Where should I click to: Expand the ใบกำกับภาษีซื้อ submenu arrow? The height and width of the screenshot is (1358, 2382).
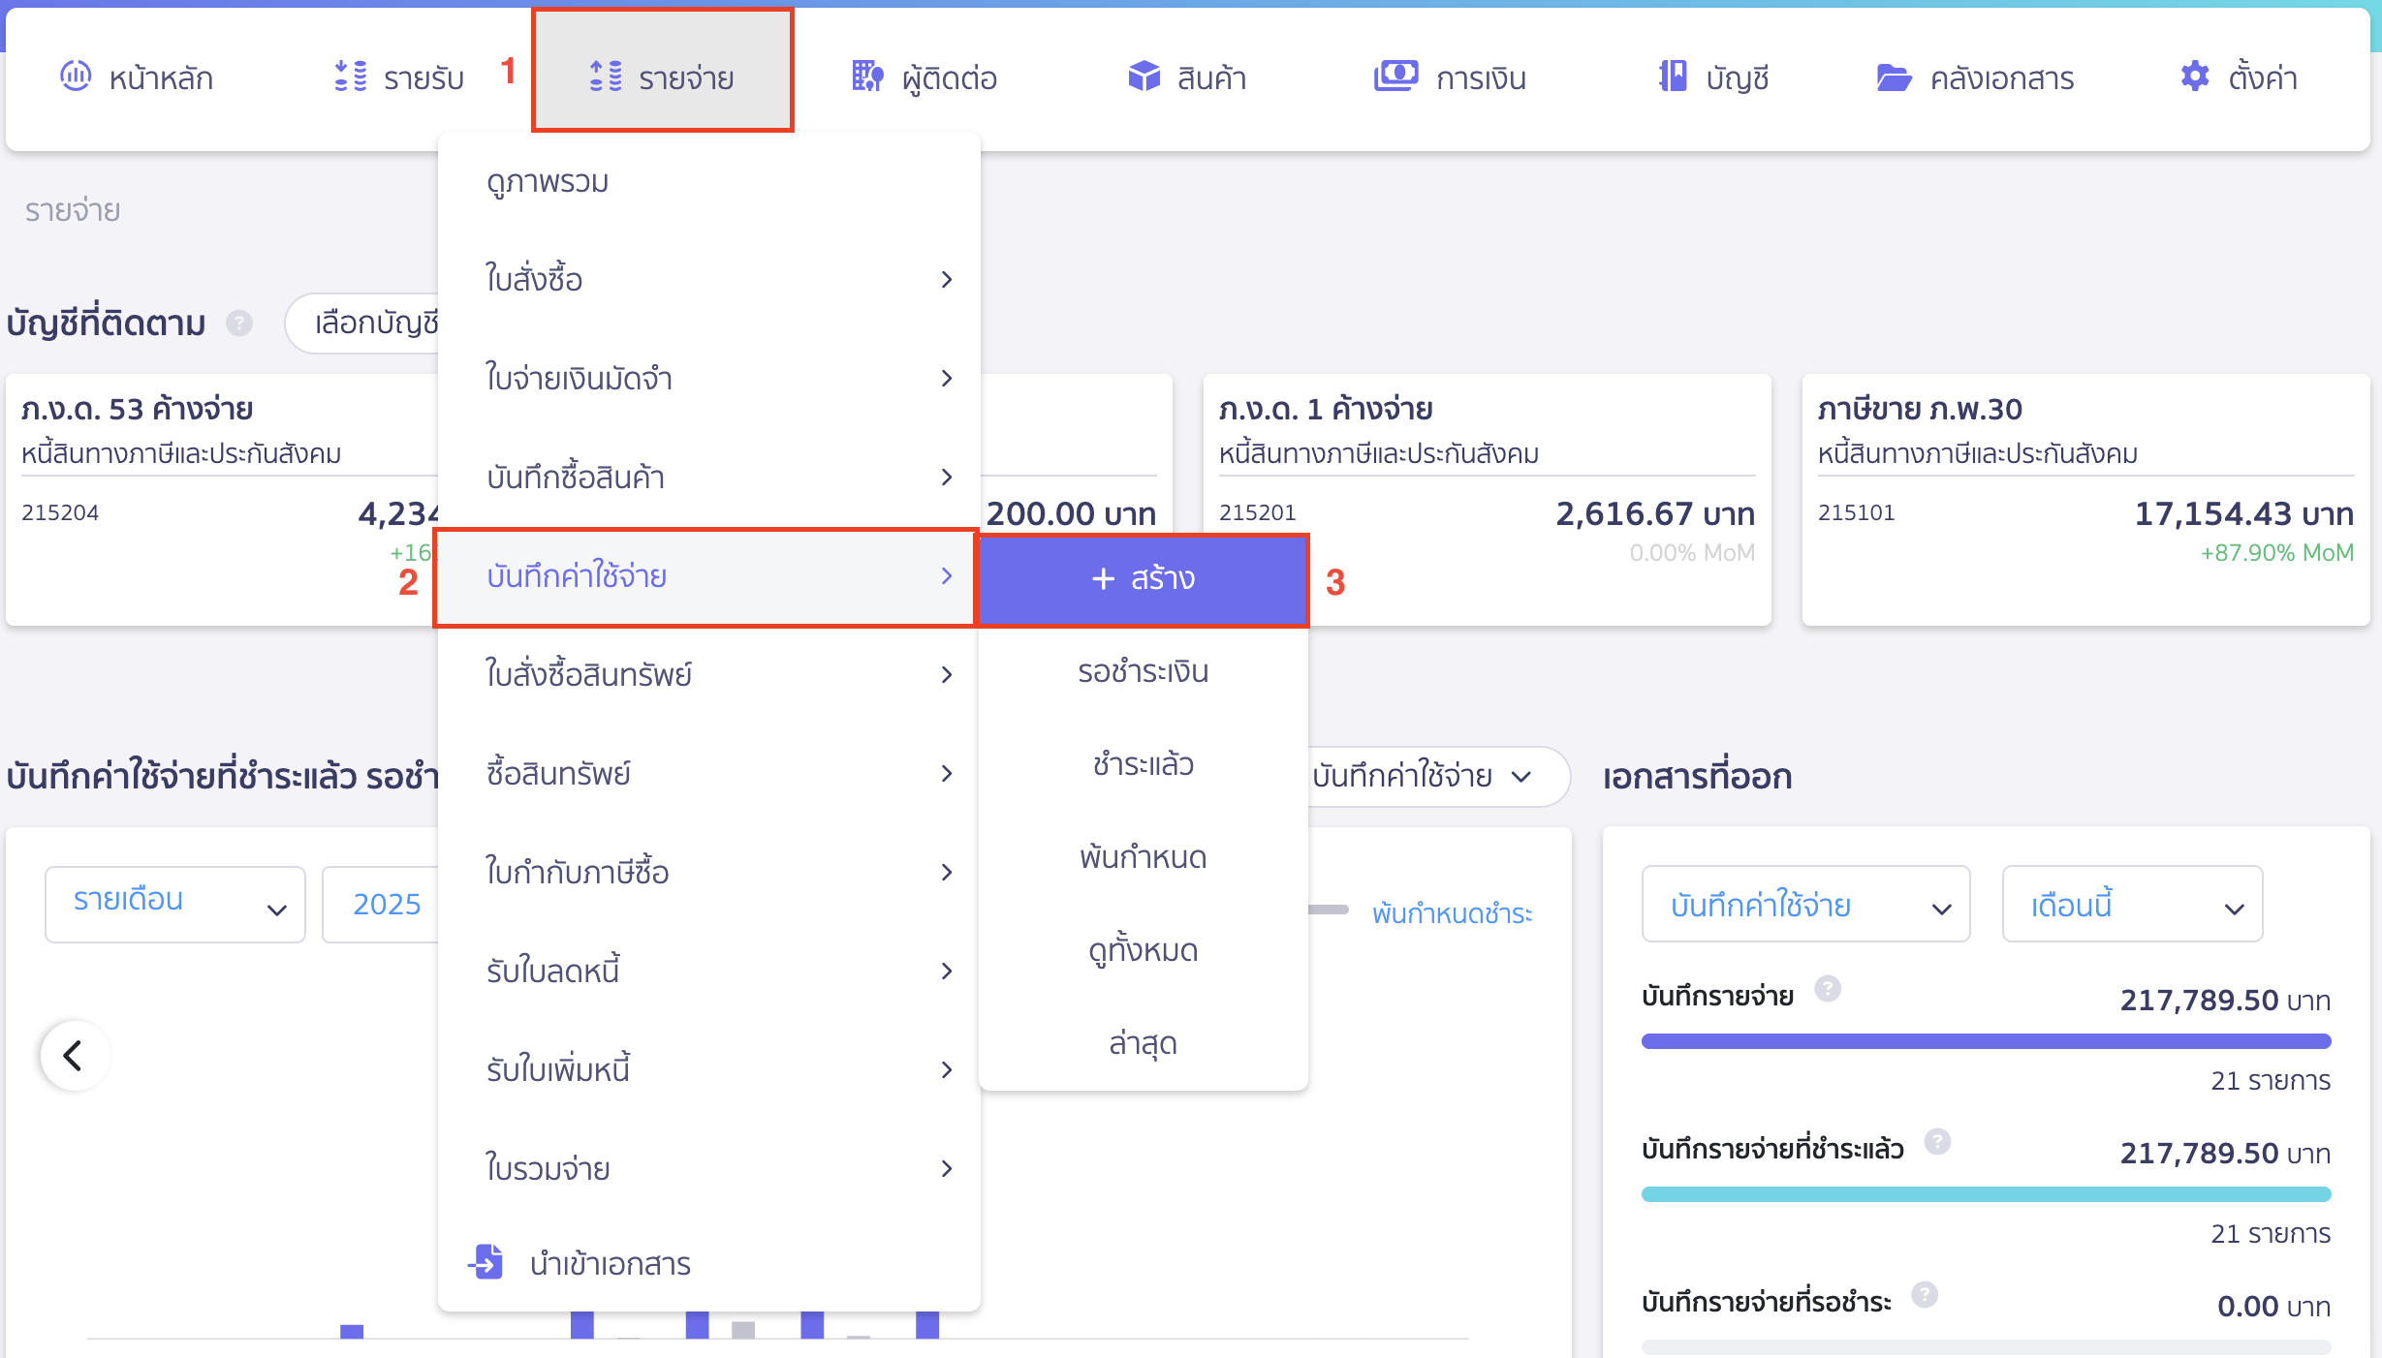coord(947,873)
